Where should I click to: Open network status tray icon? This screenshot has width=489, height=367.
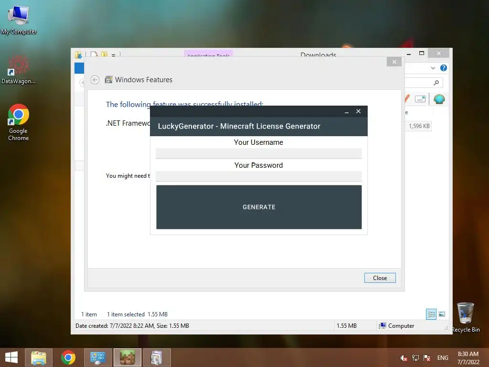[415, 358]
